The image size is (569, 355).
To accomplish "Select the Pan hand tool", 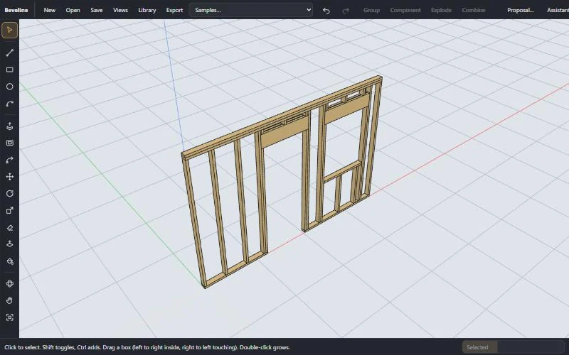I will (9, 300).
